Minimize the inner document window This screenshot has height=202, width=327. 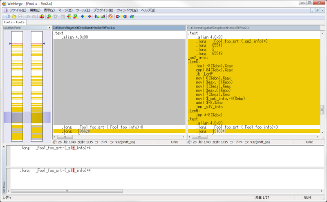312,10
